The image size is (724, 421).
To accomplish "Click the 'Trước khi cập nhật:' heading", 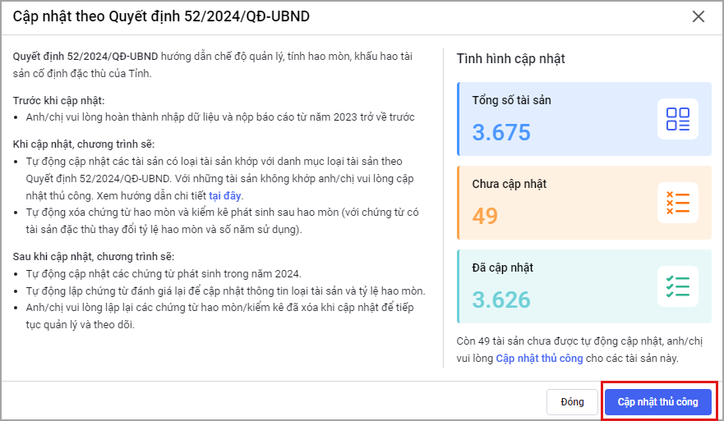I will click(59, 100).
